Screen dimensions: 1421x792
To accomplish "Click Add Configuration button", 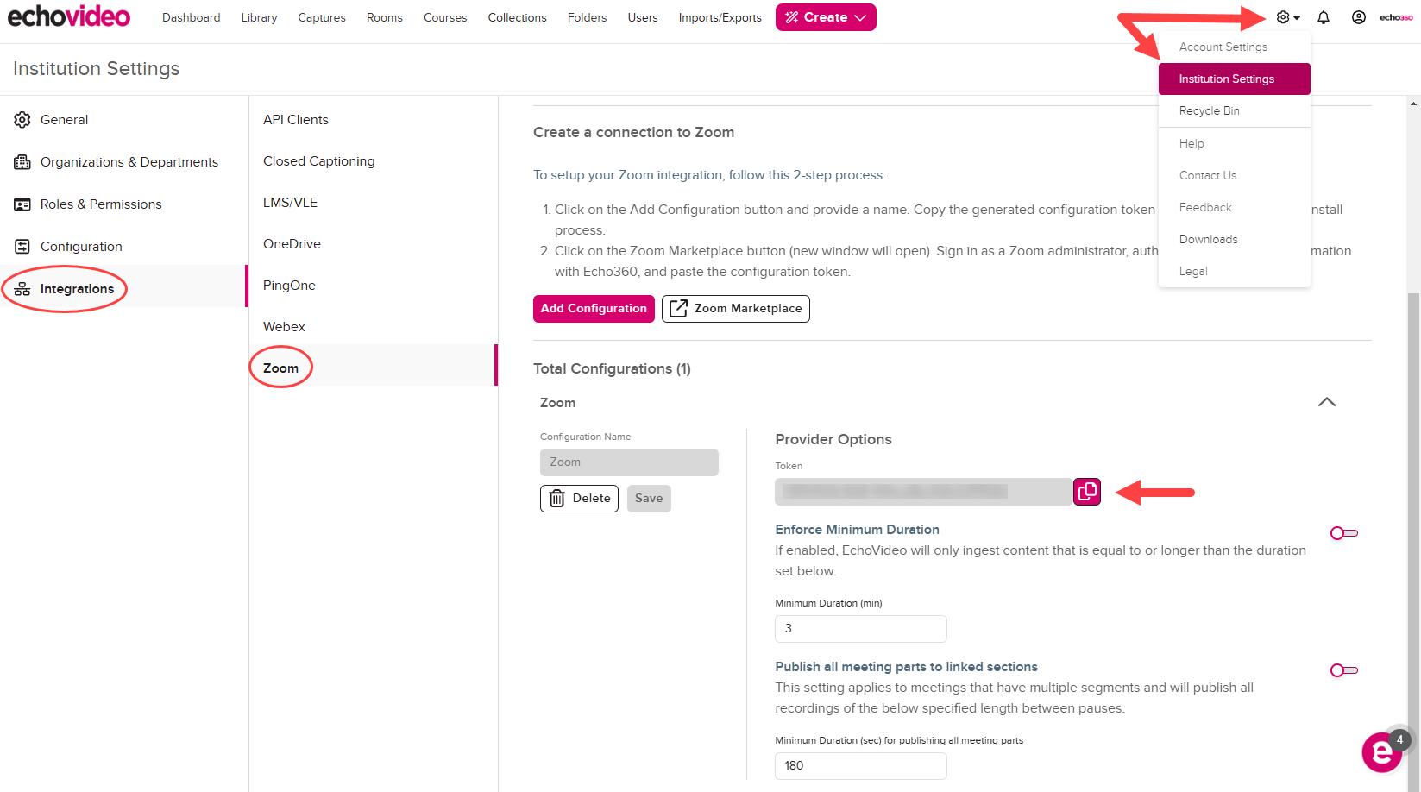I will (594, 309).
